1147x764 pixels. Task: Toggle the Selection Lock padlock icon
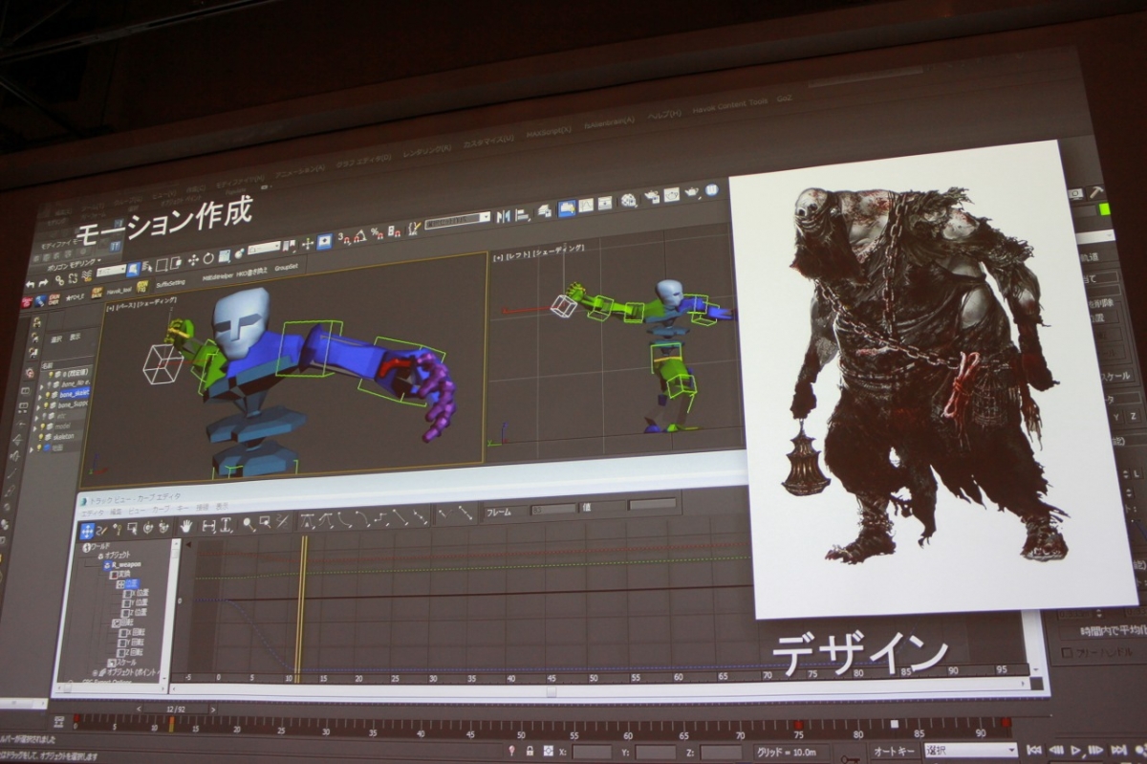530,752
